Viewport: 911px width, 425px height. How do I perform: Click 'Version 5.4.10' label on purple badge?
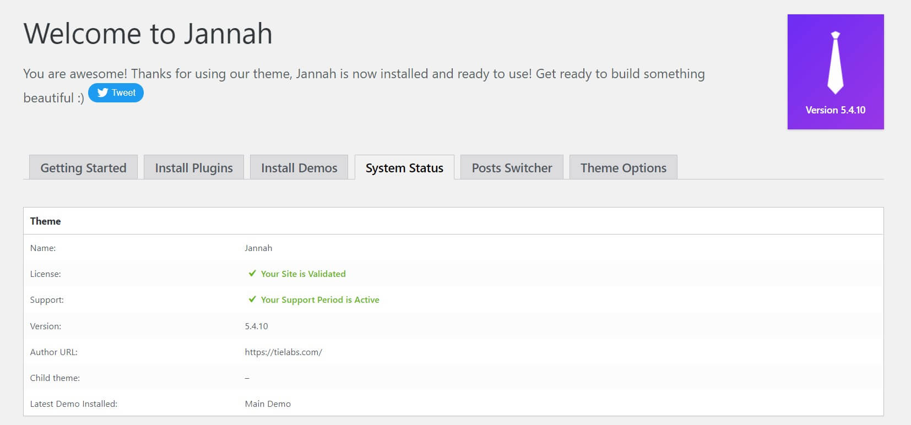coord(836,110)
